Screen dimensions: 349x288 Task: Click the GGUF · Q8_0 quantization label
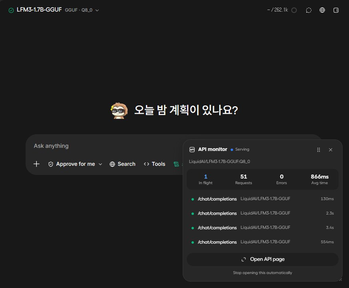click(x=79, y=10)
